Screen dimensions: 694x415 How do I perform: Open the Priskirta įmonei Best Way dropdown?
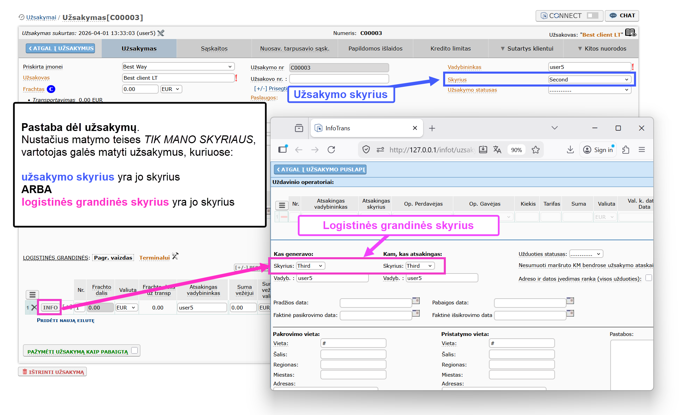pos(178,67)
